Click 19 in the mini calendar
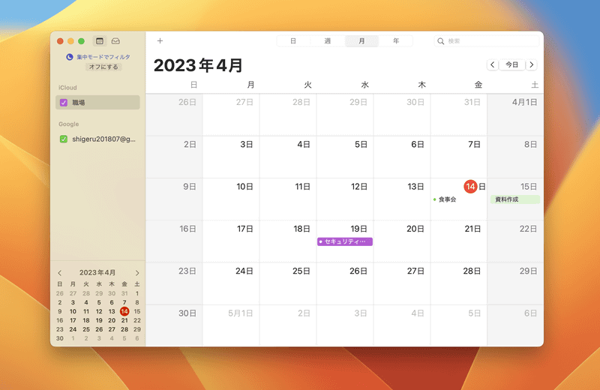 tap(99, 320)
